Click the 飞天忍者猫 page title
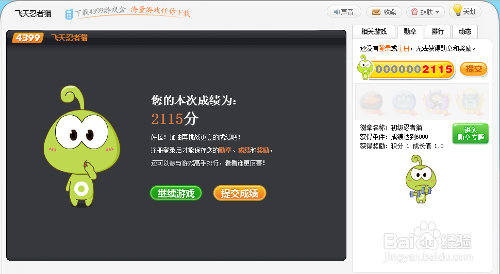Screen dimensions: 500x274 click(x=33, y=14)
